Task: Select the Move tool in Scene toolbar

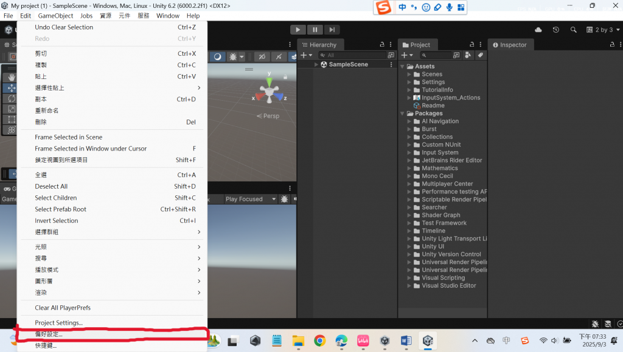Action: tap(12, 88)
